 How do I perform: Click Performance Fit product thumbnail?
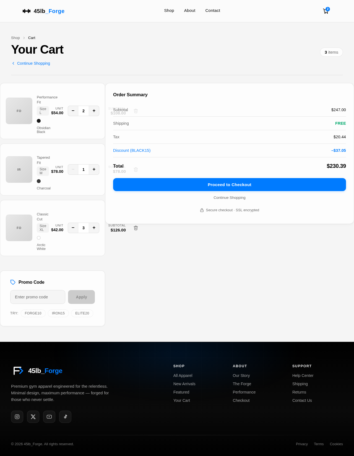19,111
